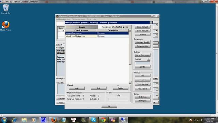
Task: Switch to the Groups tab
Action: [82, 27]
